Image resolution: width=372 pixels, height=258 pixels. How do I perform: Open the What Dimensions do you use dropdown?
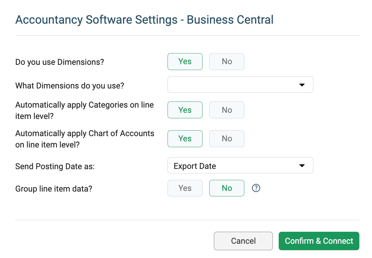(240, 85)
